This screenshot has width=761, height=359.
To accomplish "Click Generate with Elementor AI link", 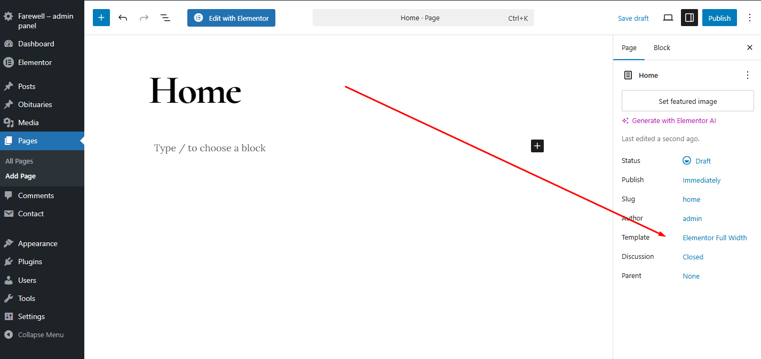I will click(673, 120).
